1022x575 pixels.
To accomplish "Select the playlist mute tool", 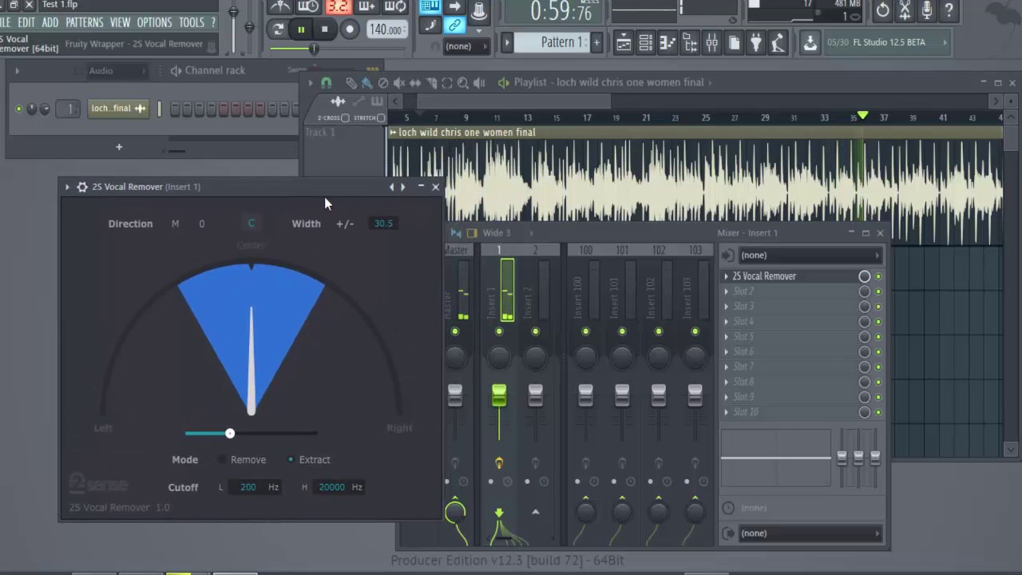I will pos(399,82).
